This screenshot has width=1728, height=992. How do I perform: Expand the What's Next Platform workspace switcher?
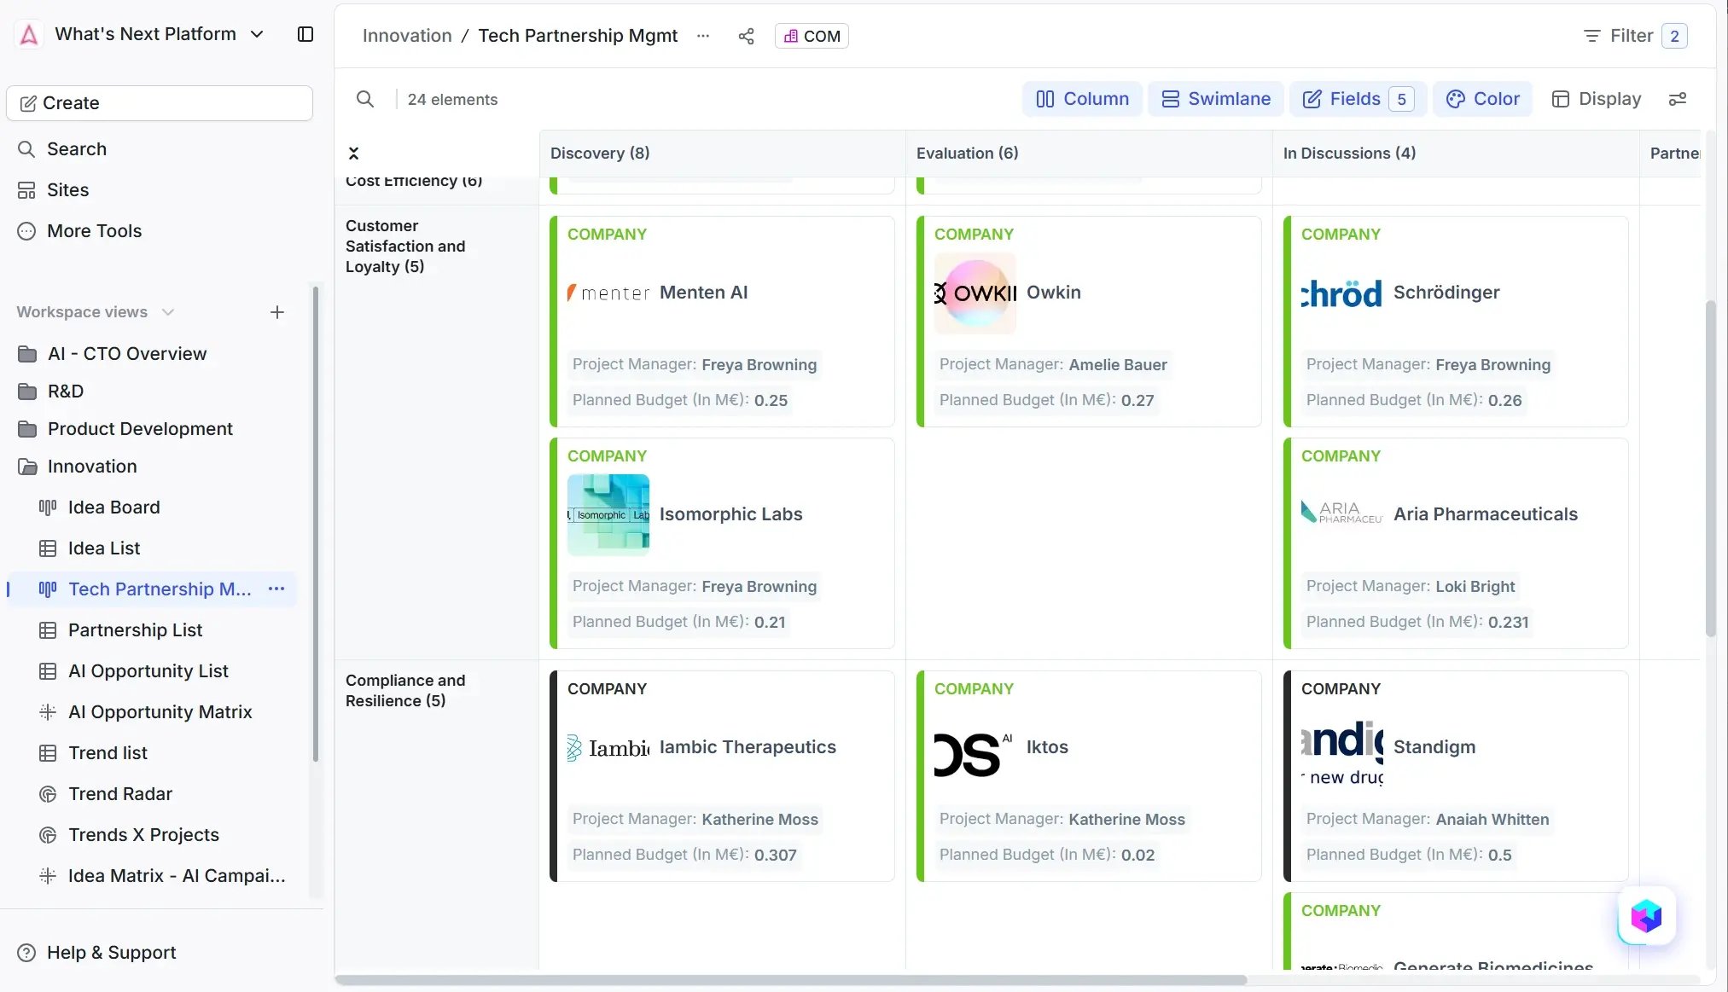point(256,34)
